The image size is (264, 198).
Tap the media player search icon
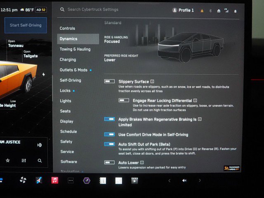pyautogui.click(x=40, y=160)
